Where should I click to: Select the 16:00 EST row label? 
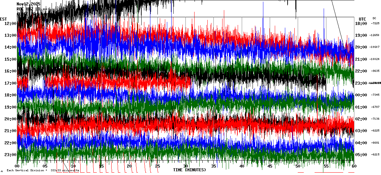pyautogui.click(x=11, y=71)
